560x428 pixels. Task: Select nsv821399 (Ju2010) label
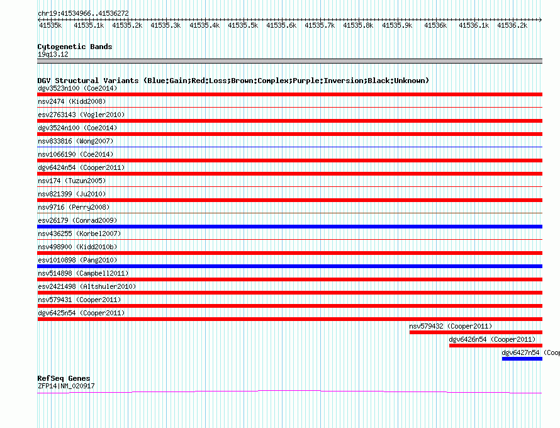tap(72, 194)
